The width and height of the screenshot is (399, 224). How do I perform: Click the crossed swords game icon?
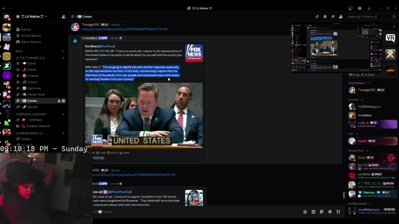point(390,54)
